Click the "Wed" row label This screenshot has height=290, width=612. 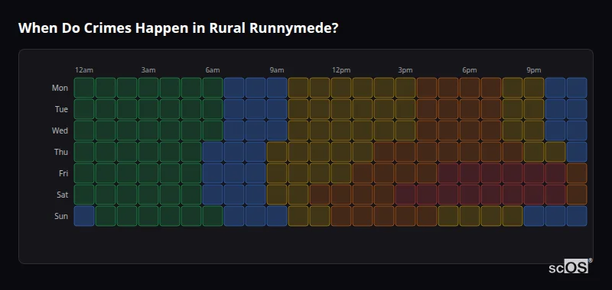(x=60, y=130)
